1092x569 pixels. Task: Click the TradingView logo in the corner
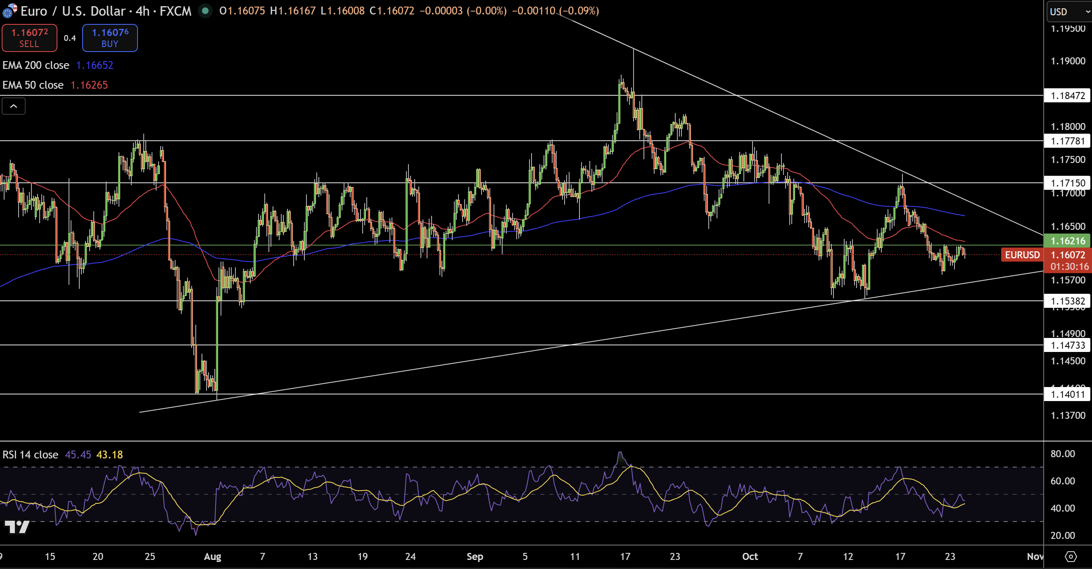[x=17, y=527]
